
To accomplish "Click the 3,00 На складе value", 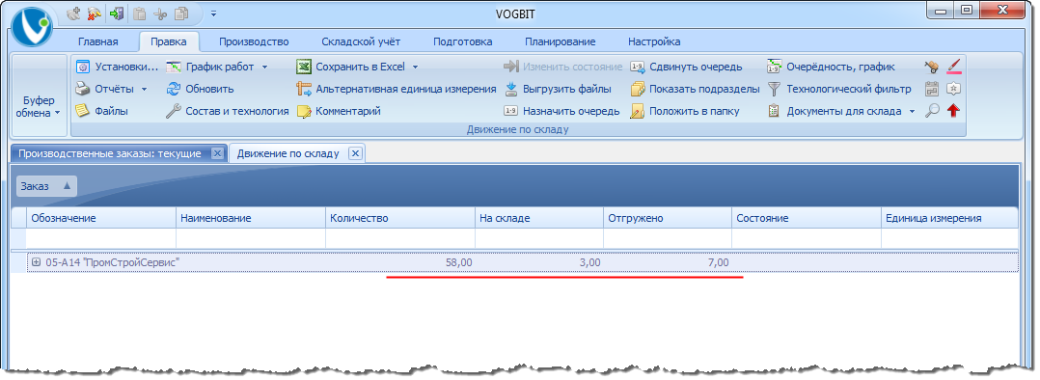I will pos(589,262).
